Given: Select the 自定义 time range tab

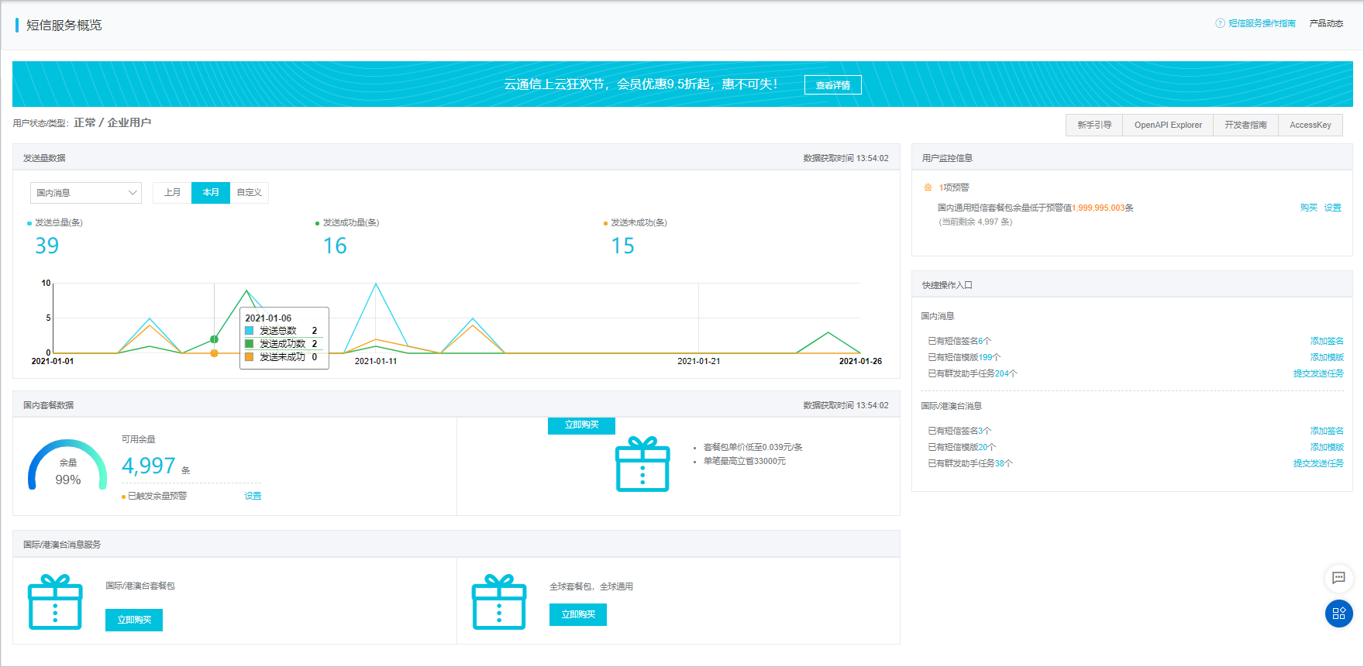Looking at the screenshot, I should pyautogui.click(x=250, y=192).
